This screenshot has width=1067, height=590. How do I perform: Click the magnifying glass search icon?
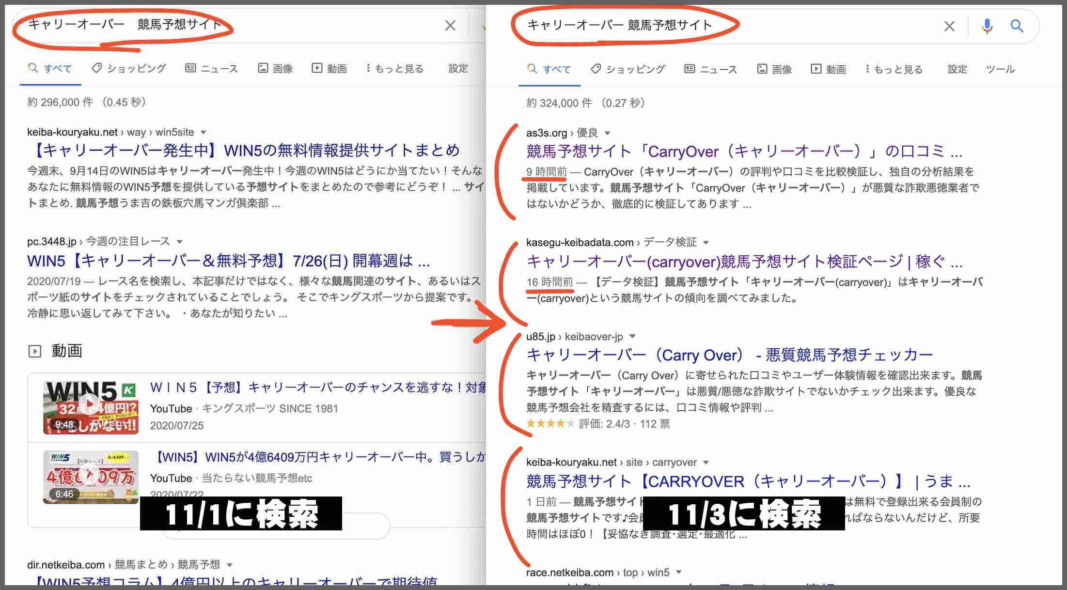(1017, 26)
